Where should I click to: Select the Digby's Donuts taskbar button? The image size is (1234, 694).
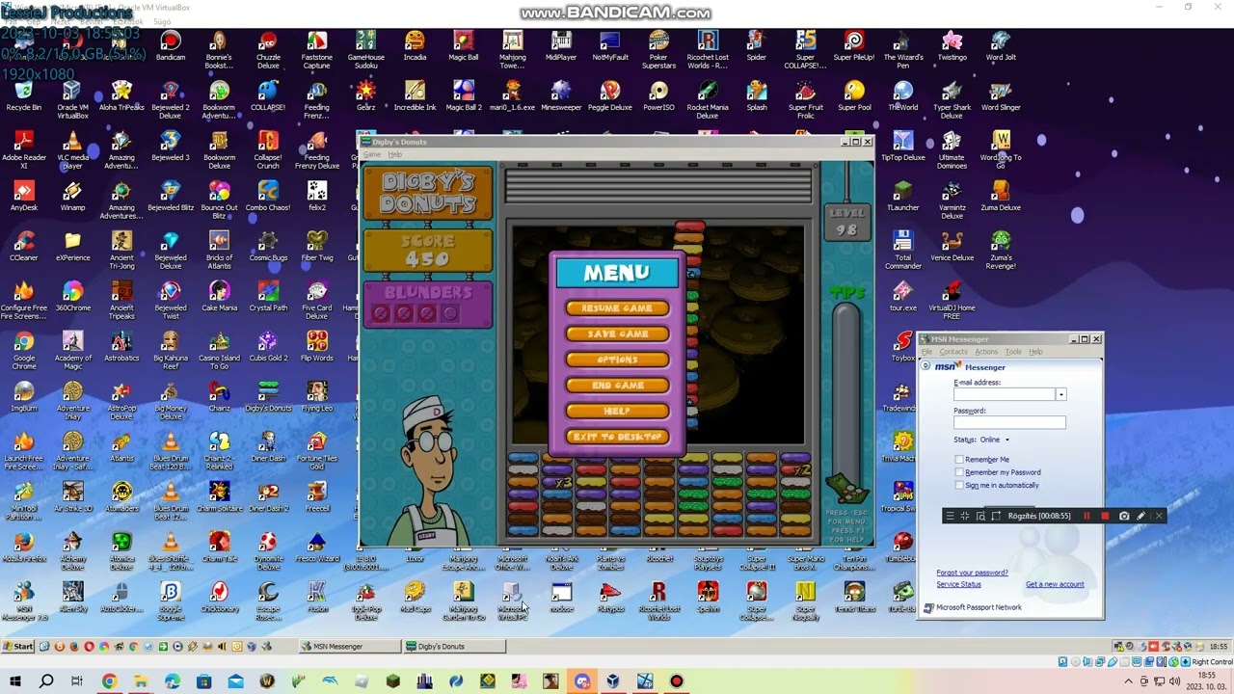(x=455, y=646)
